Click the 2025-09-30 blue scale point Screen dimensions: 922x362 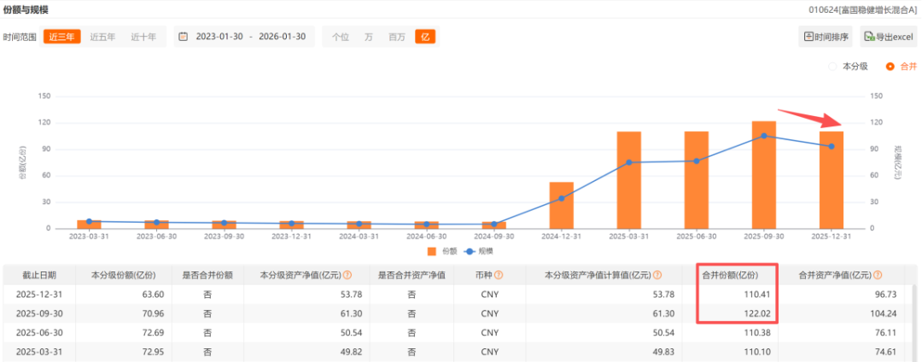click(764, 136)
